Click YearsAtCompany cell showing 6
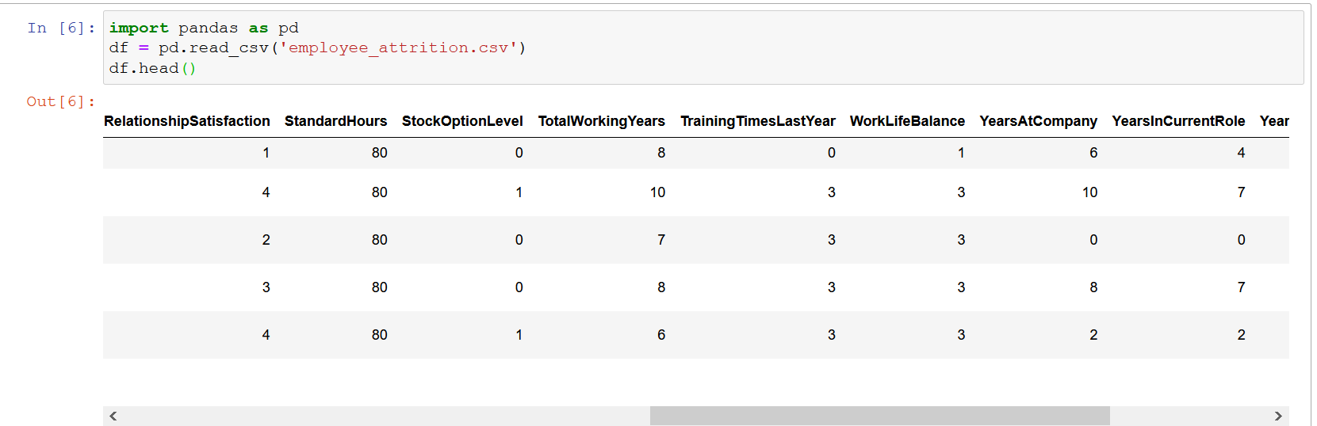This screenshot has width=1317, height=426. tap(1093, 153)
